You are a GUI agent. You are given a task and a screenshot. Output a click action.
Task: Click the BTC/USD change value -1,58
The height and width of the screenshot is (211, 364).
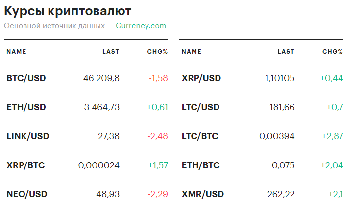click(x=158, y=78)
